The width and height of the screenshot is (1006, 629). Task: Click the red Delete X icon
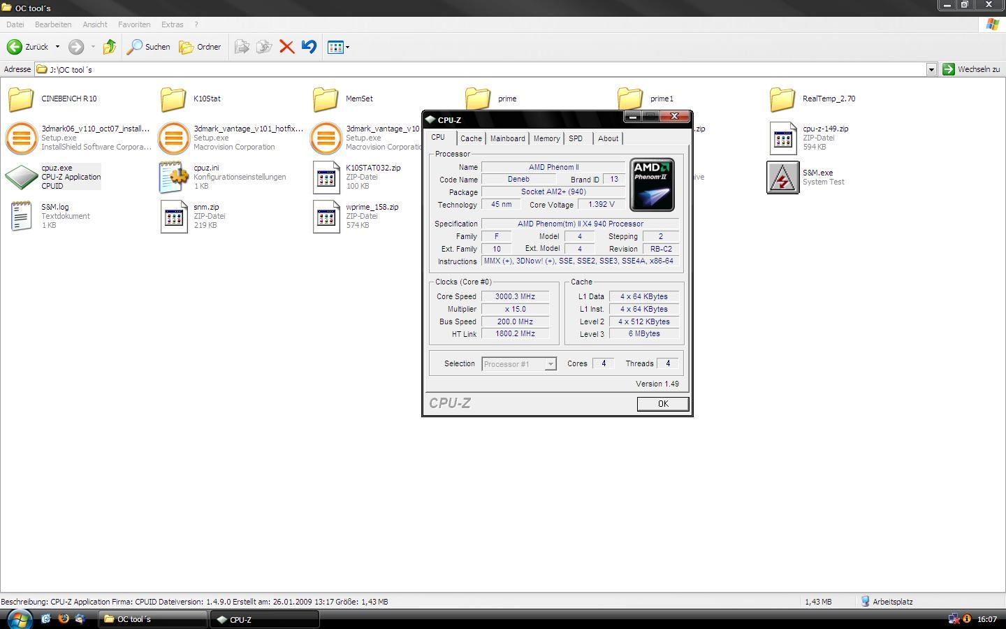point(286,47)
